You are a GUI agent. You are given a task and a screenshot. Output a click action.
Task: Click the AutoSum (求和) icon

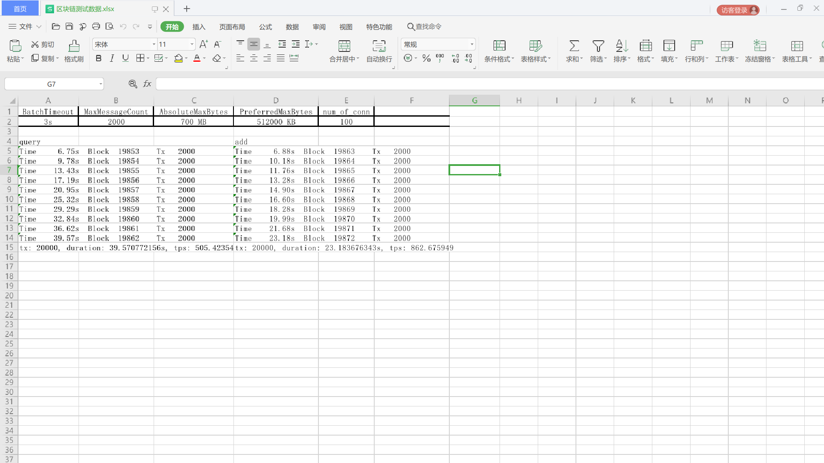(x=574, y=46)
